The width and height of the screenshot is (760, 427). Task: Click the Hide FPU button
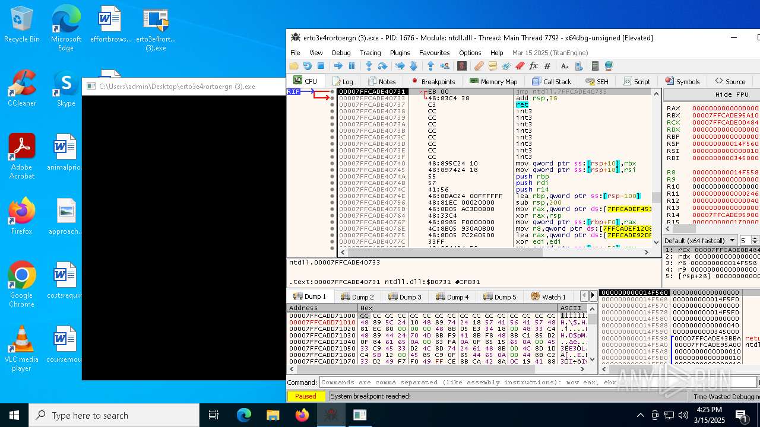[731, 94]
